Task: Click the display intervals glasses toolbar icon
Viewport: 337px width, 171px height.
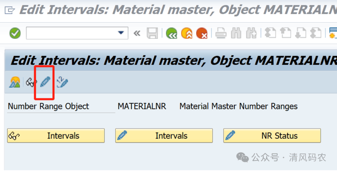Action: (x=31, y=82)
